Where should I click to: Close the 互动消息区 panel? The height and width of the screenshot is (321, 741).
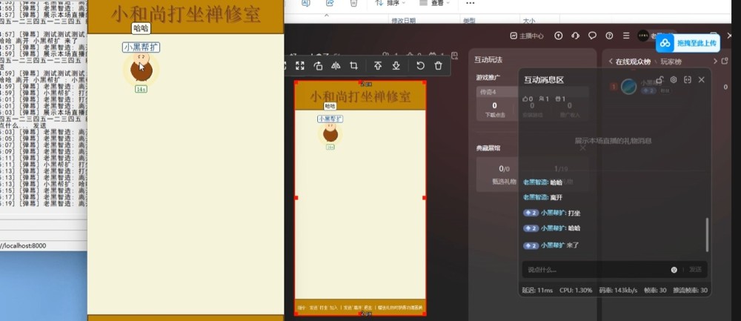(x=701, y=79)
